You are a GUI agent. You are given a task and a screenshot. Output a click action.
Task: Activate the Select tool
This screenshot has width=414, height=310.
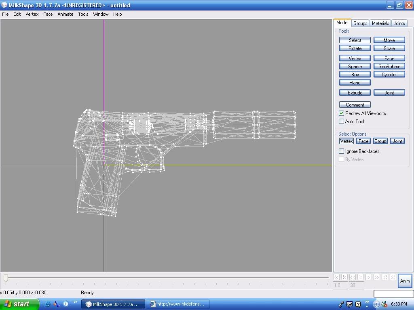pyautogui.click(x=355, y=40)
